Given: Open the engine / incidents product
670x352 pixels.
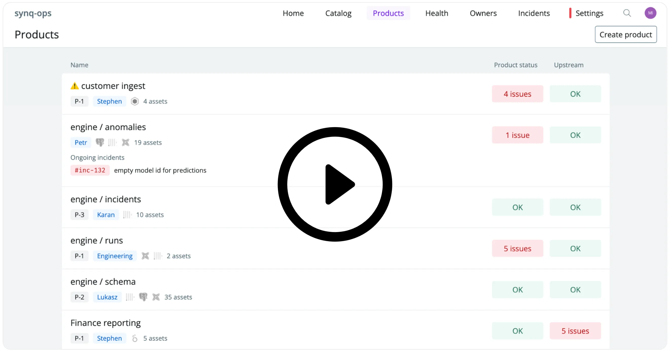Looking at the screenshot, I should click(105, 199).
